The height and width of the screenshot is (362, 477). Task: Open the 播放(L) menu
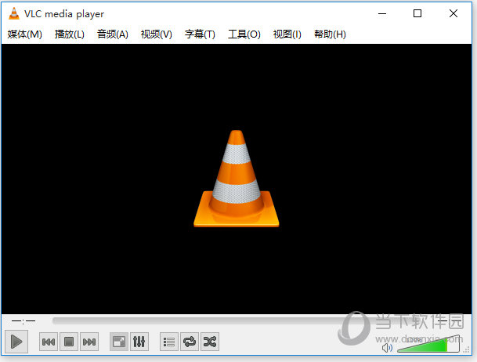pos(69,34)
